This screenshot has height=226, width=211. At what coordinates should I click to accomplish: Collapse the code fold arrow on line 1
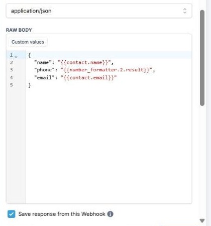click(x=16, y=57)
